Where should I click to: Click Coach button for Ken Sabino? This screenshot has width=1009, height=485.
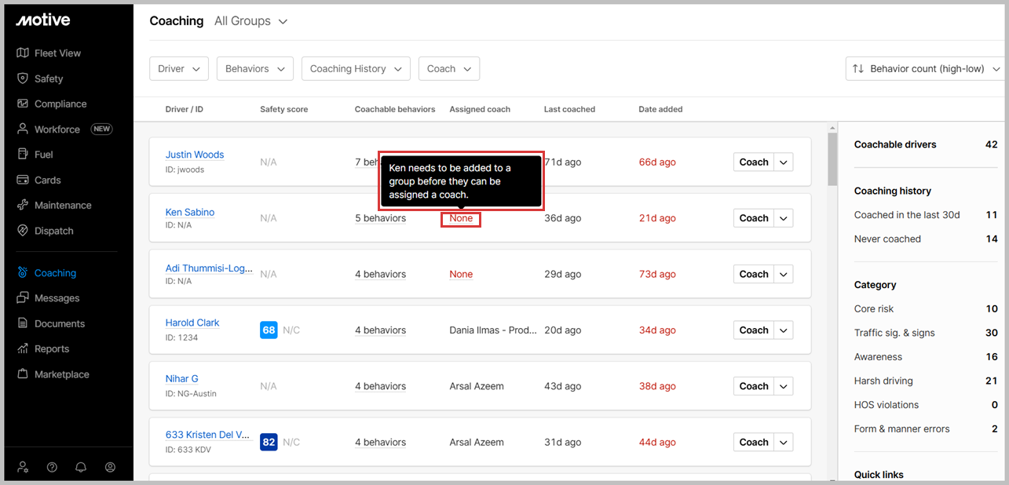[x=754, y=218]
